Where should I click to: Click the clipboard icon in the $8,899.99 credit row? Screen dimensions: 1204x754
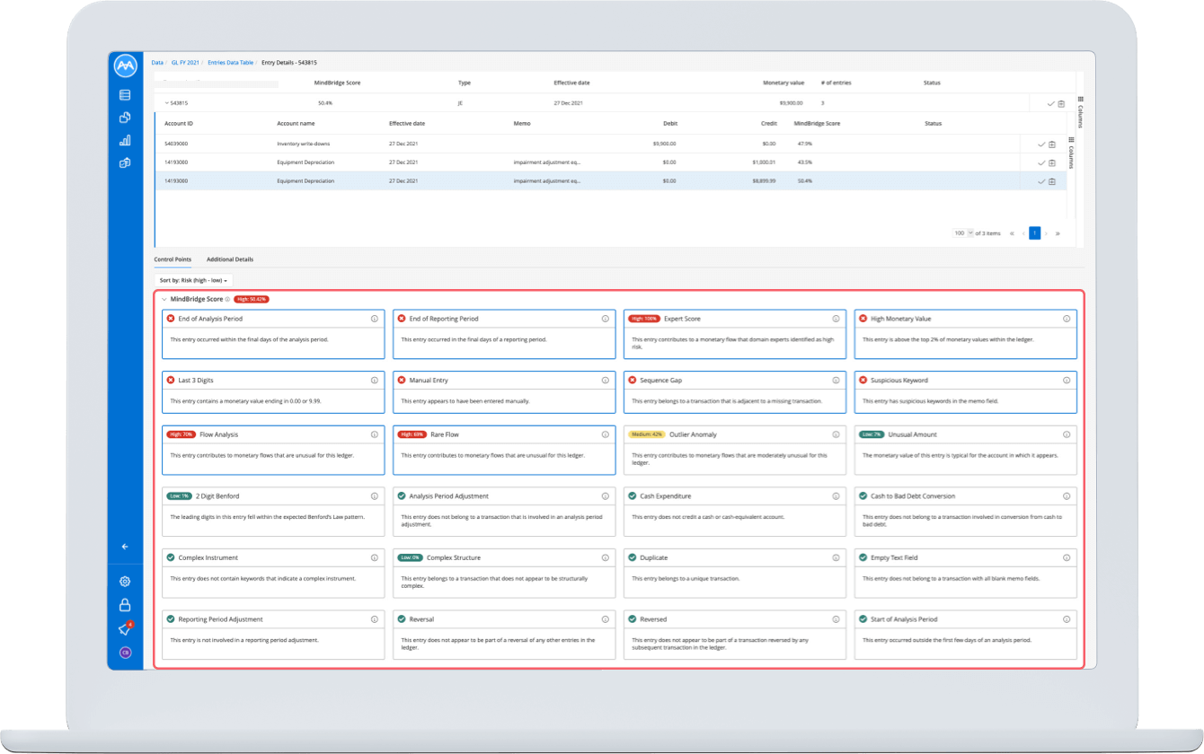pos(1052,181)
